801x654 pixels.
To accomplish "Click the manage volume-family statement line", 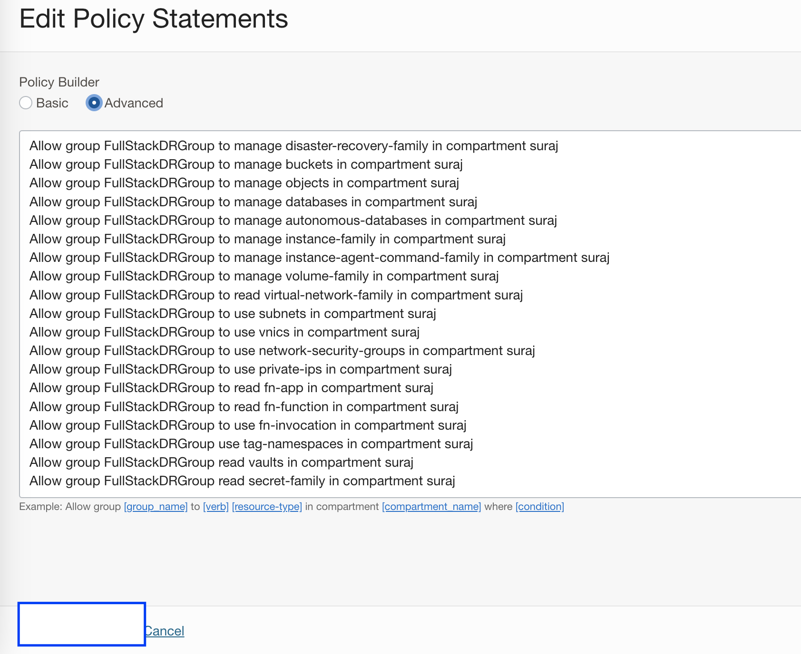I will point(264,276).
